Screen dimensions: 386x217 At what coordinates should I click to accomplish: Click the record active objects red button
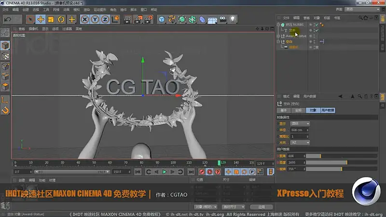tap(202, 172)
